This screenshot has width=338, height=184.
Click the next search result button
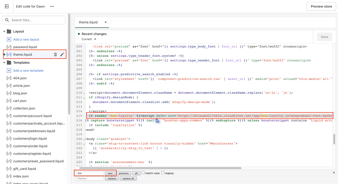(x=110, y=173)
